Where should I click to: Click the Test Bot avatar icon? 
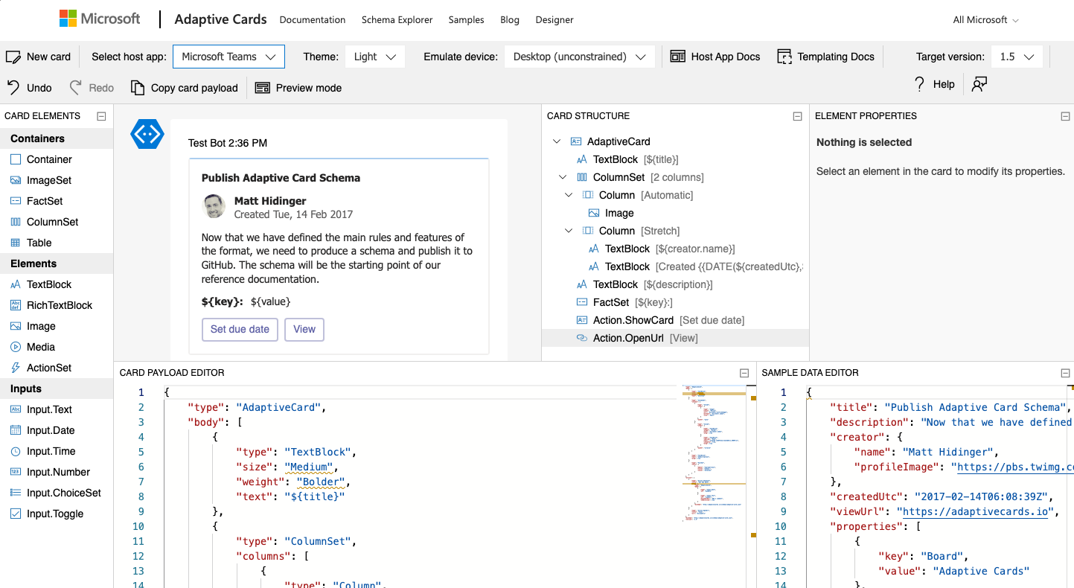point(147,134)
